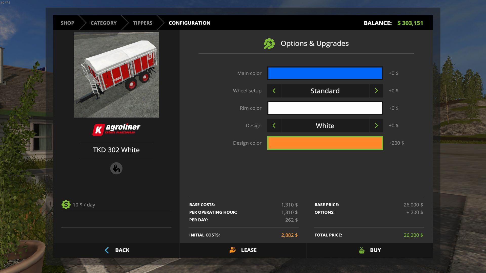The image size is (486, 273).
Task: Open the White design selector
Action: click(325, 126)
